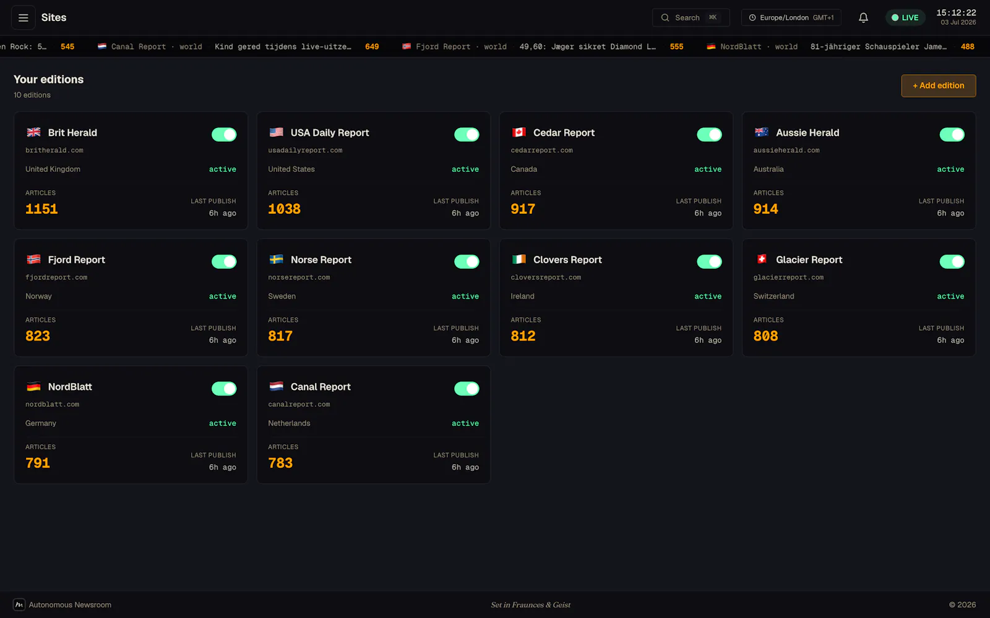
Task: Switch off the Clovers Report edition
Action: tap(709, 262)
